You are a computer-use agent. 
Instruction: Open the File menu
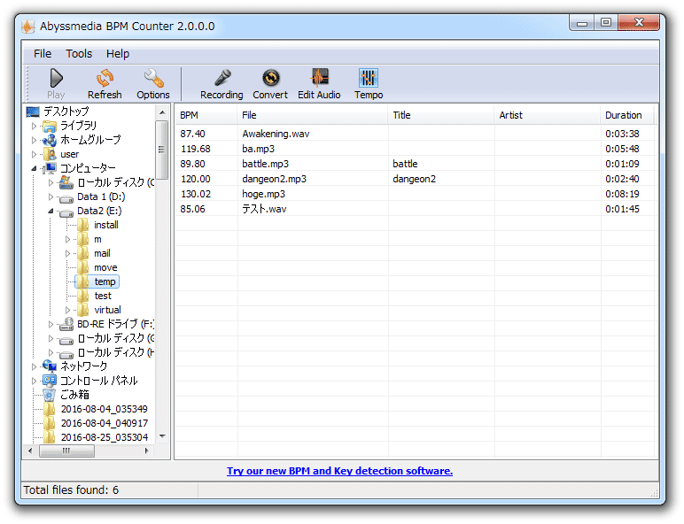click(43, 54)
